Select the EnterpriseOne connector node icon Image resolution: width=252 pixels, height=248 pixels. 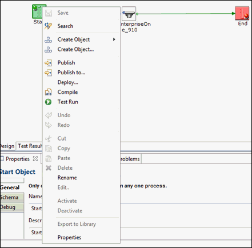pyautogui.click(x=129, y=14)
